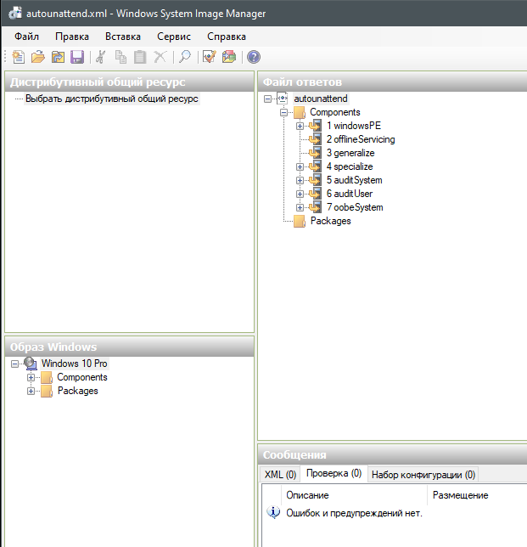Click the generalize pass icon

click(315, 153)
